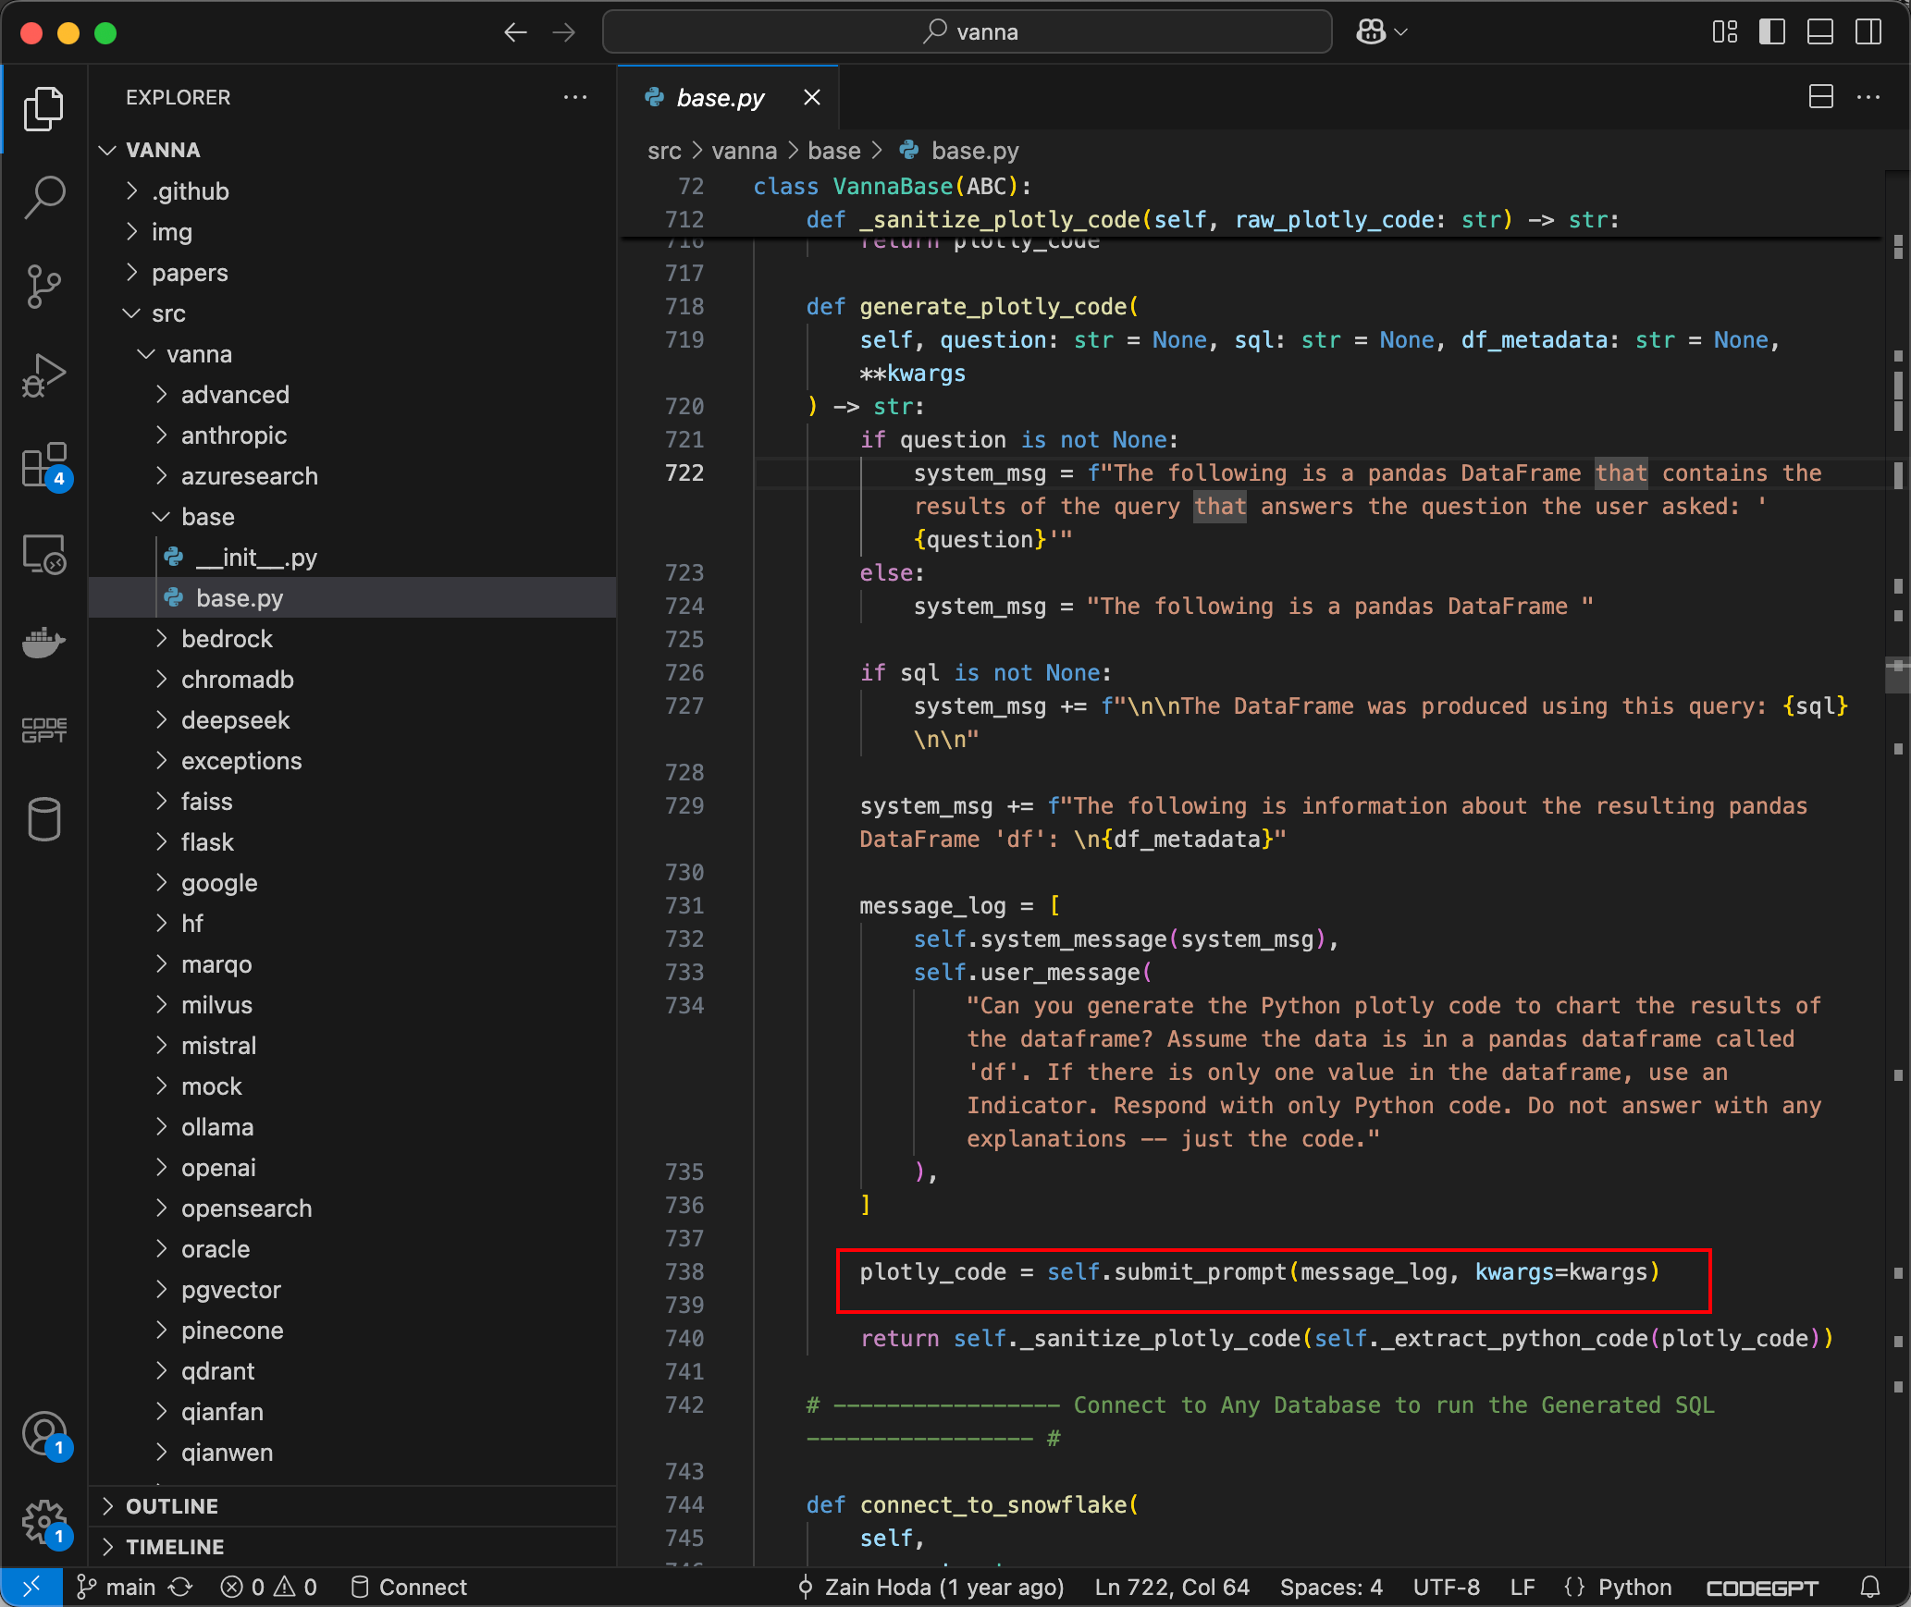Click the main branch indicator
This screenshot has width=1911, height=1607.
pyautogui.click(x=117, y=1587)
